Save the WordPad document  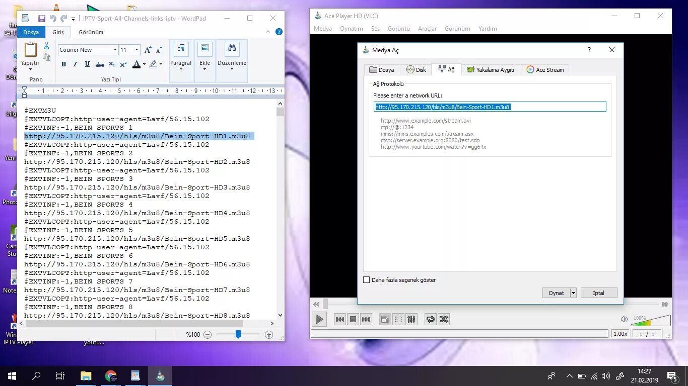click(41, 19)
